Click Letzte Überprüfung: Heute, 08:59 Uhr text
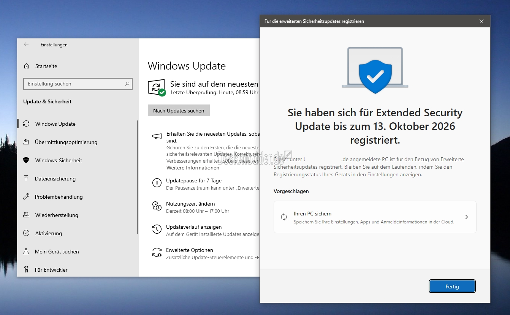 [x=214, y=92]
